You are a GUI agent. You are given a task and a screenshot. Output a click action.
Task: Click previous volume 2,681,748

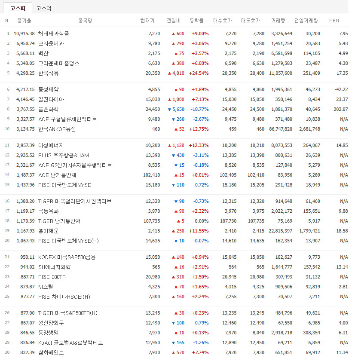pyautogui.click(x=310, y=129)
